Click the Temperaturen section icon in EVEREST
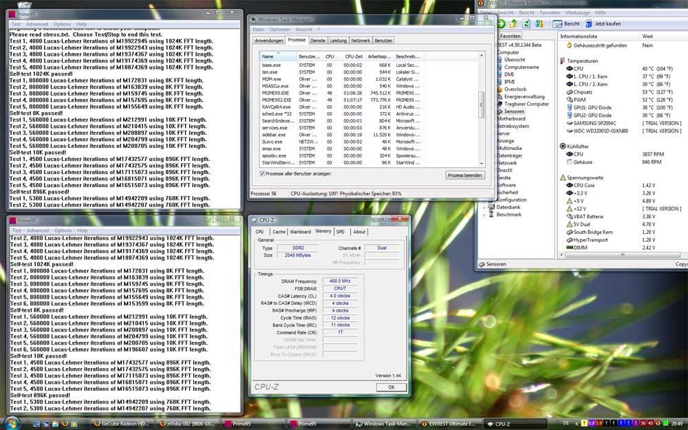Viewport: 688px width, 430px height. pyautogui.click(x=563, y=61)
